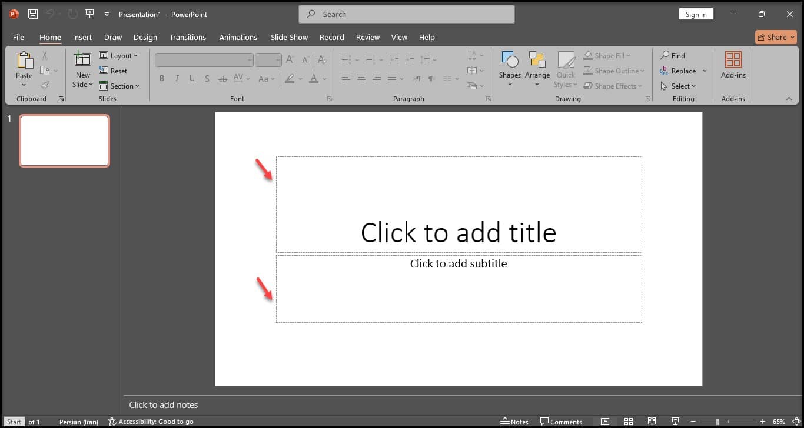Switch to Slide Sorter view icon

pos(629,422)
